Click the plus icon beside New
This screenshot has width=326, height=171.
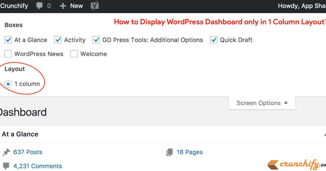point(63,6)
